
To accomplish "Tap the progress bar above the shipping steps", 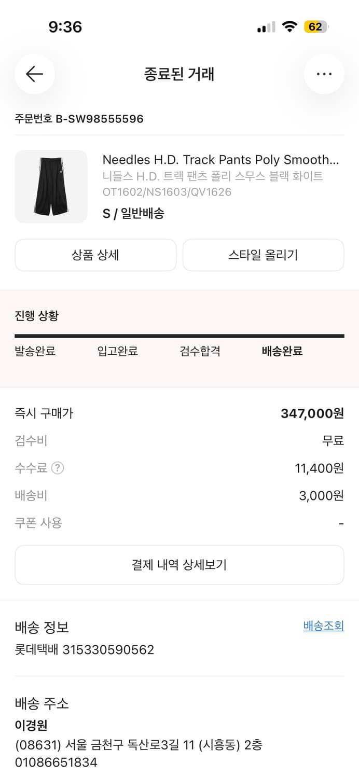I will pos(179,336).
